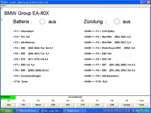151x113 pixels.
Task: Click the Ende button under F10
Action: click(x=142, y=105)
